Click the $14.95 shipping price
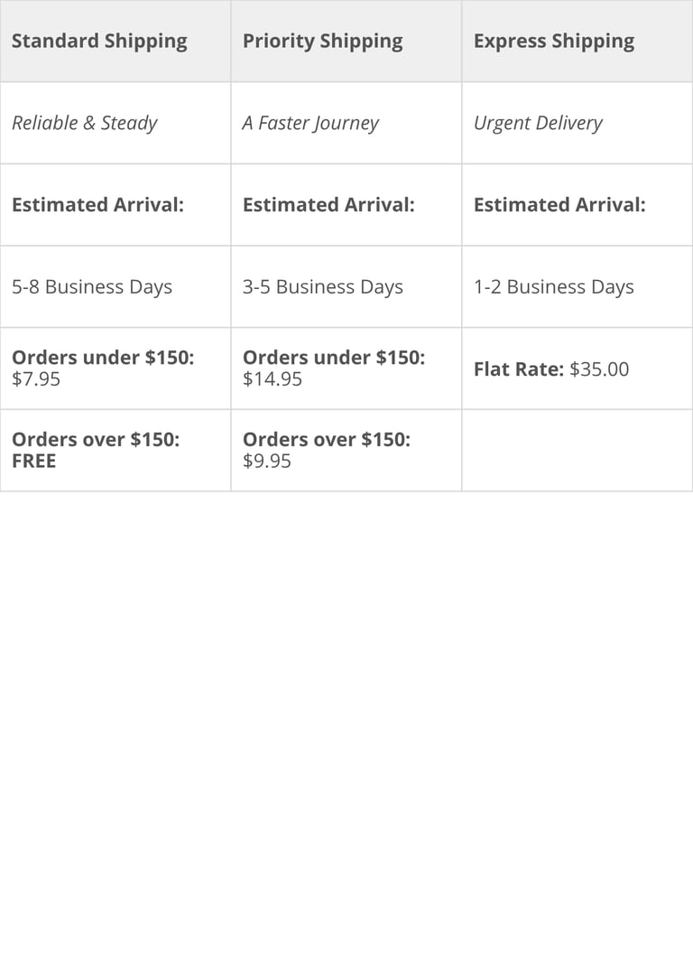 click(273, 379)
